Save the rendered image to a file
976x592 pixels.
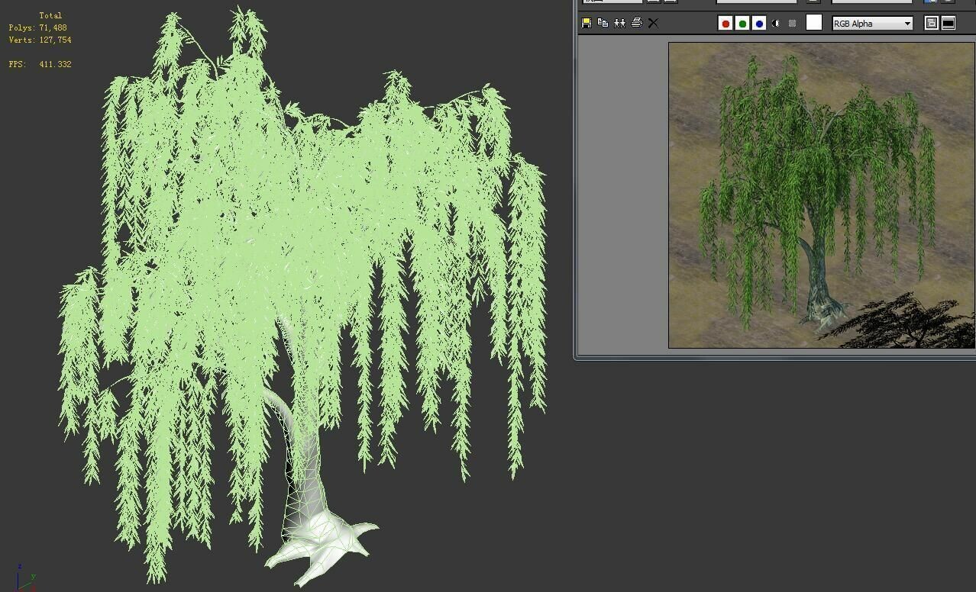[586, 22]
